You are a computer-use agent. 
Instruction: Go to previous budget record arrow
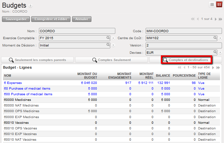198,19
